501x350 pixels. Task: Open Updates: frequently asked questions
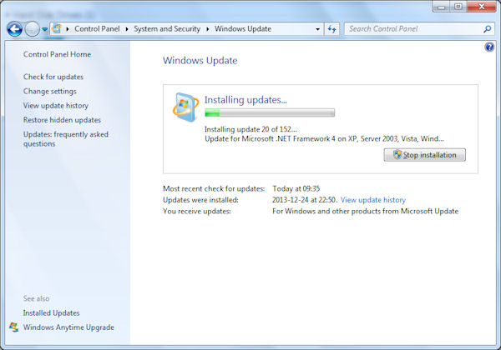pos(66,139)
